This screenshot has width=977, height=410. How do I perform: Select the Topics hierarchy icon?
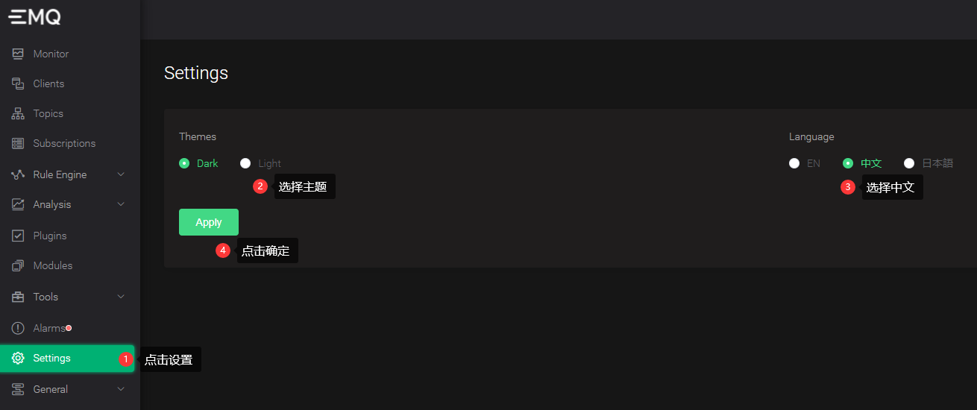(18, 113)
